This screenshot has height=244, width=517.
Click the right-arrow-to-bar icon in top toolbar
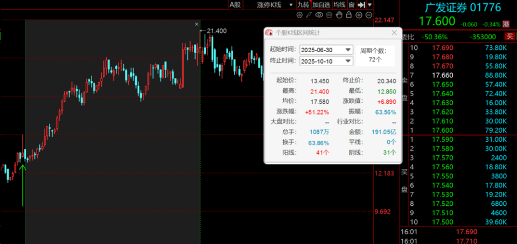(361, 5)
